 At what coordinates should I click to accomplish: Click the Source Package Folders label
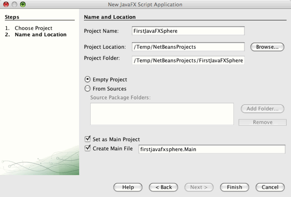tap(120, 97)
